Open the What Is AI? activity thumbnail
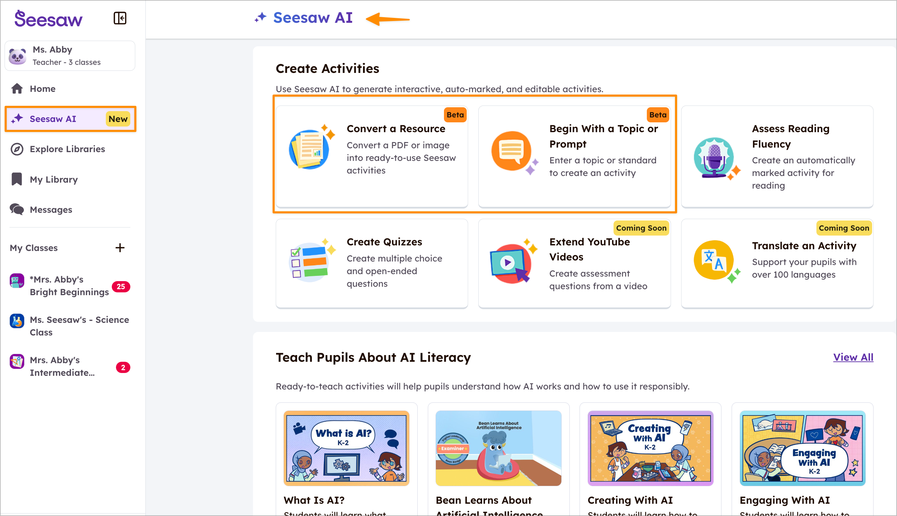897x516 pixels. [x=346, y=448]
